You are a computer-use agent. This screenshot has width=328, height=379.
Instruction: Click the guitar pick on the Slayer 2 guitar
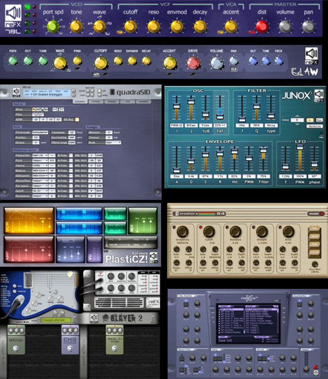click(70, 275)
